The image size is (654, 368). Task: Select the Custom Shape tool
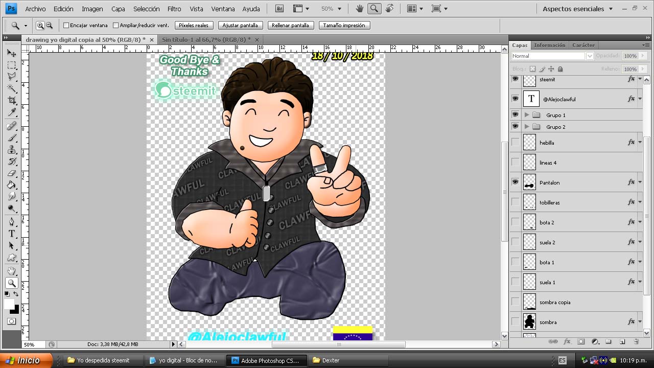point(12,258)
